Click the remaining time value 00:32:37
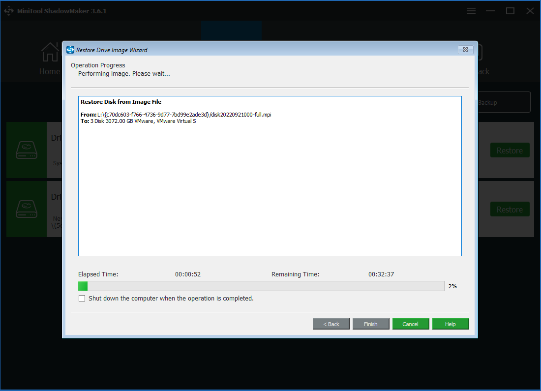Screen dimensions: 541x391 coord(381,274)
